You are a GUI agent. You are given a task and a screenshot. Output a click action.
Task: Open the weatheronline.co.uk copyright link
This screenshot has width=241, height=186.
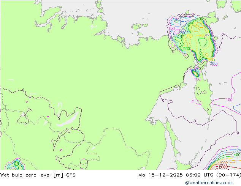click(209, 183)
